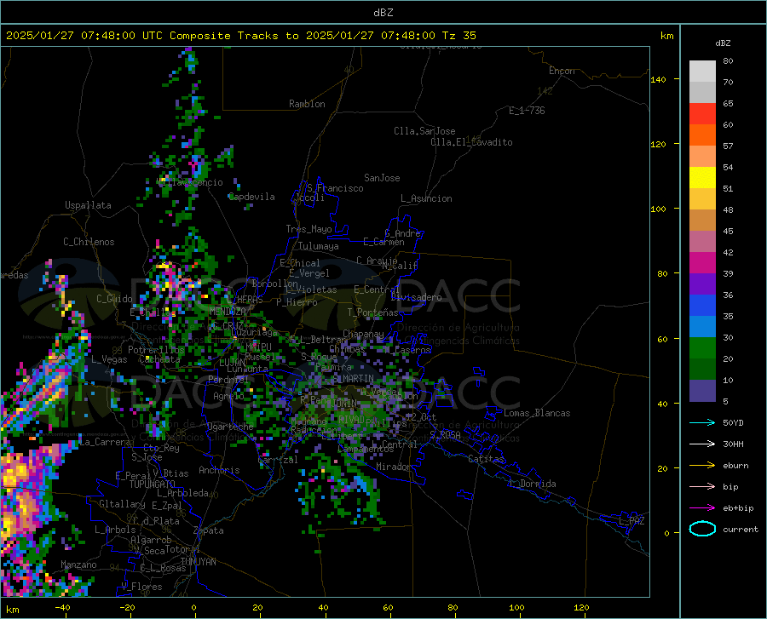This screenshot has width=767, height=619.
Task: Click the 'eburn' legend label
Action: point(735,465)
